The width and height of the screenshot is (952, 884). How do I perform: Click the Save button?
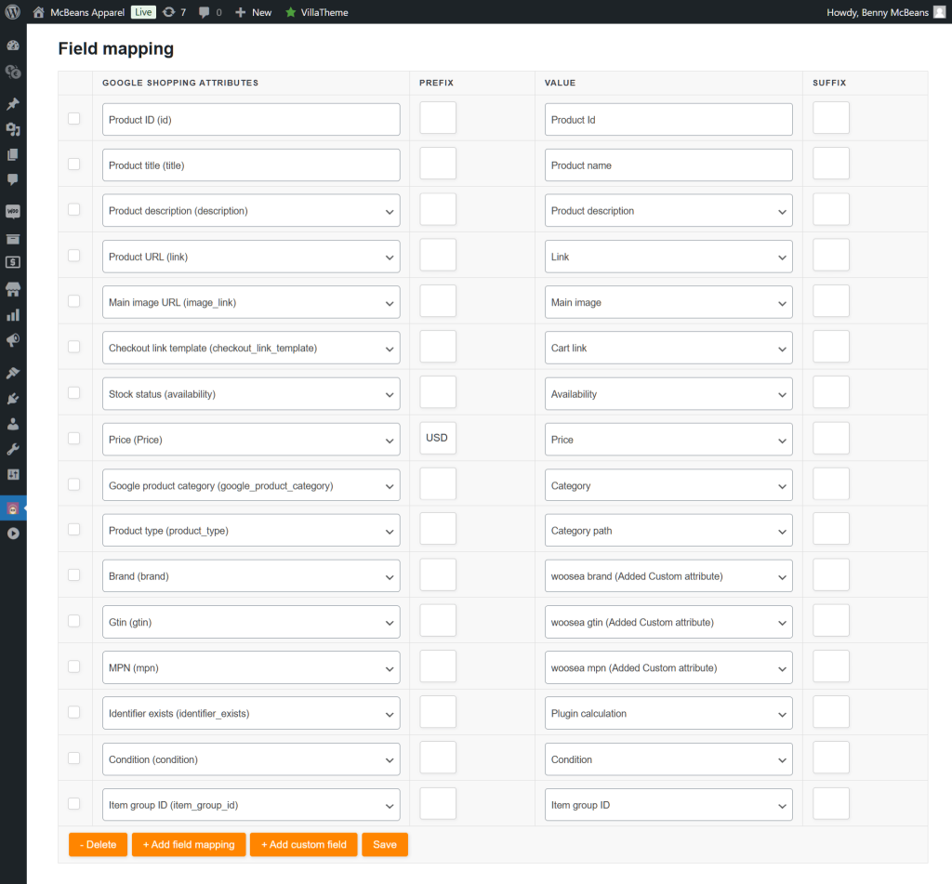coord(384,844)
